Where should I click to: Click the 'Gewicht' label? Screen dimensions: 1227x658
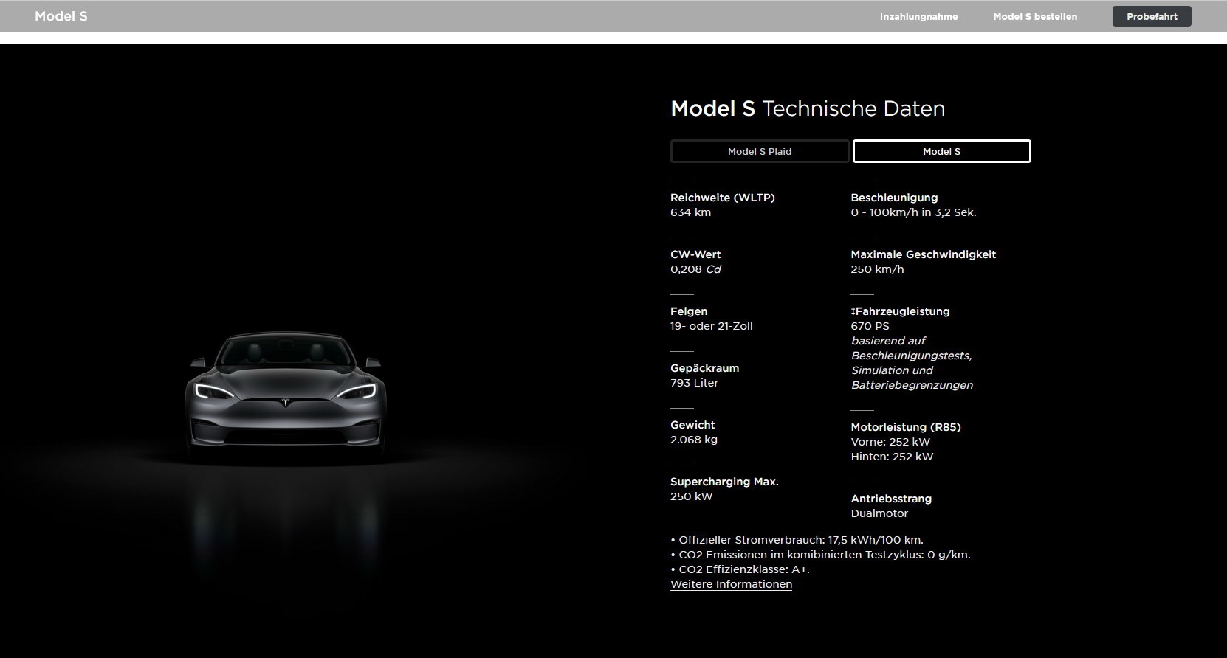tap(692, 425)
